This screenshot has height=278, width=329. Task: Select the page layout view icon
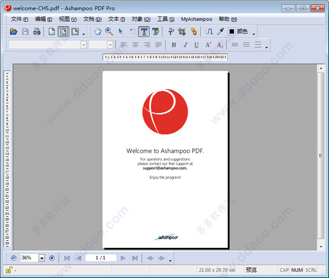(75, 32)
